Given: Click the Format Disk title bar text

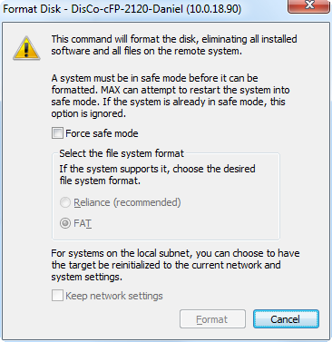Looking at the screenshot, I should click(x=122, y=8).
